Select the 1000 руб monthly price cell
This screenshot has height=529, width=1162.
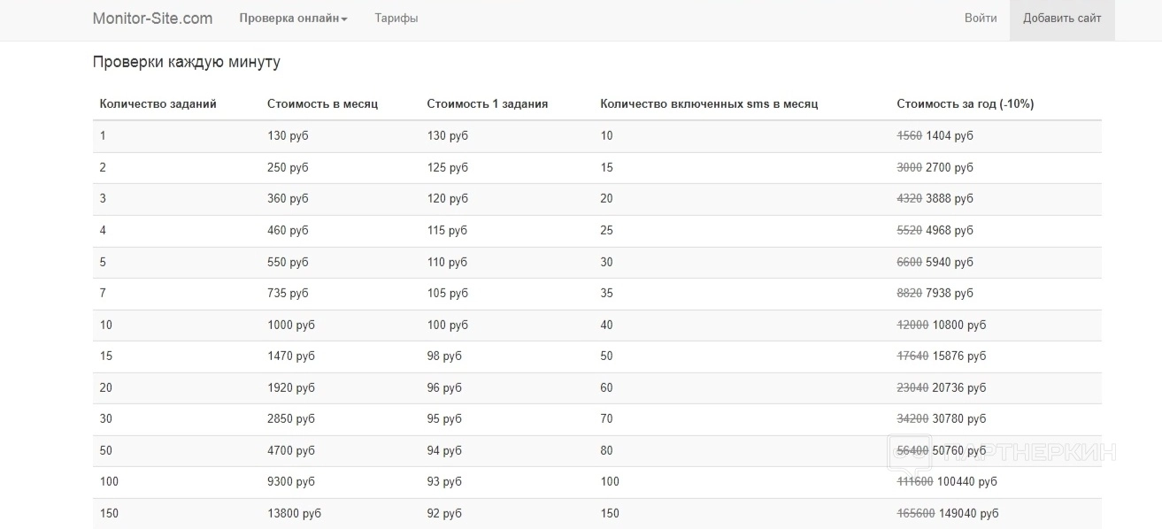290,326
